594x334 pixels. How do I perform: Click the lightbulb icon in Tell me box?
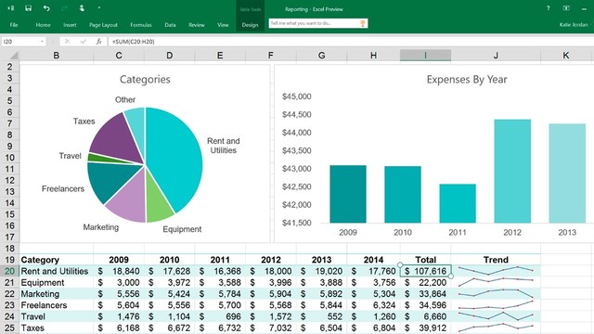tap(363, 23)
